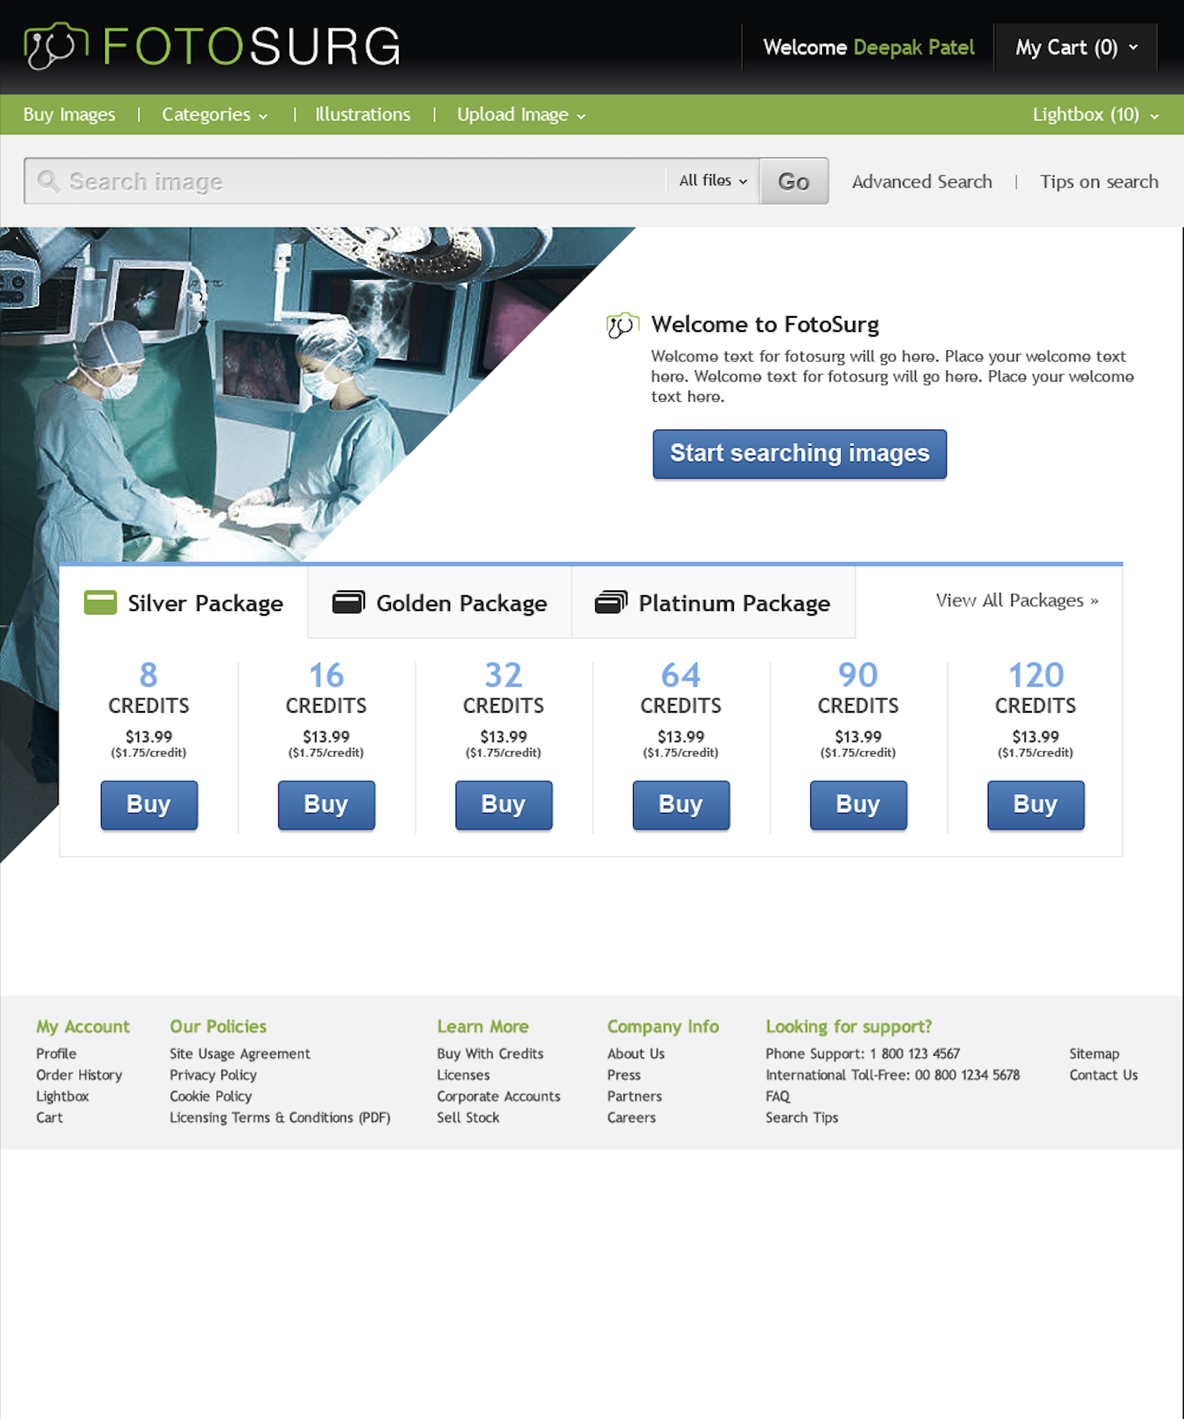The image size is (1184, 1419).
Task: Open About Us footer link
Action: [636, 1054]
